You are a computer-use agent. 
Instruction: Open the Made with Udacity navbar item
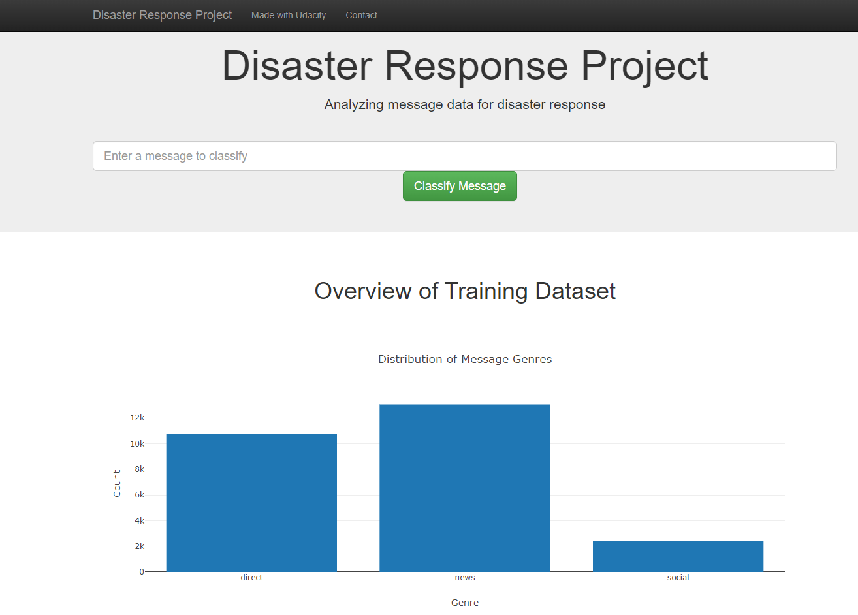coord(289,15)
